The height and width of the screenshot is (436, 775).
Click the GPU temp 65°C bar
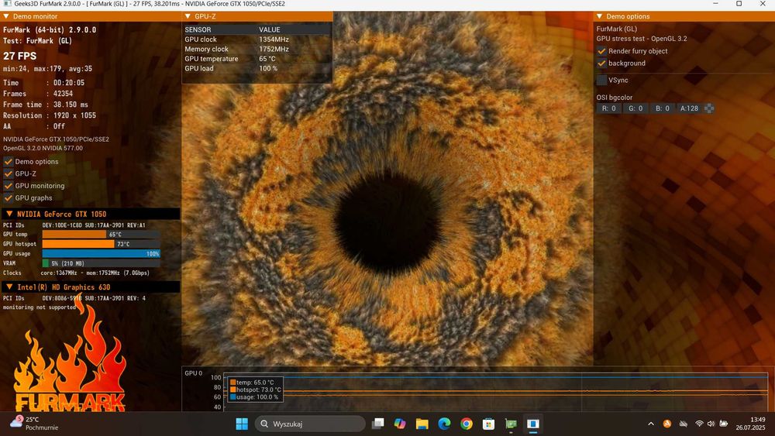[x=101, y=235]
